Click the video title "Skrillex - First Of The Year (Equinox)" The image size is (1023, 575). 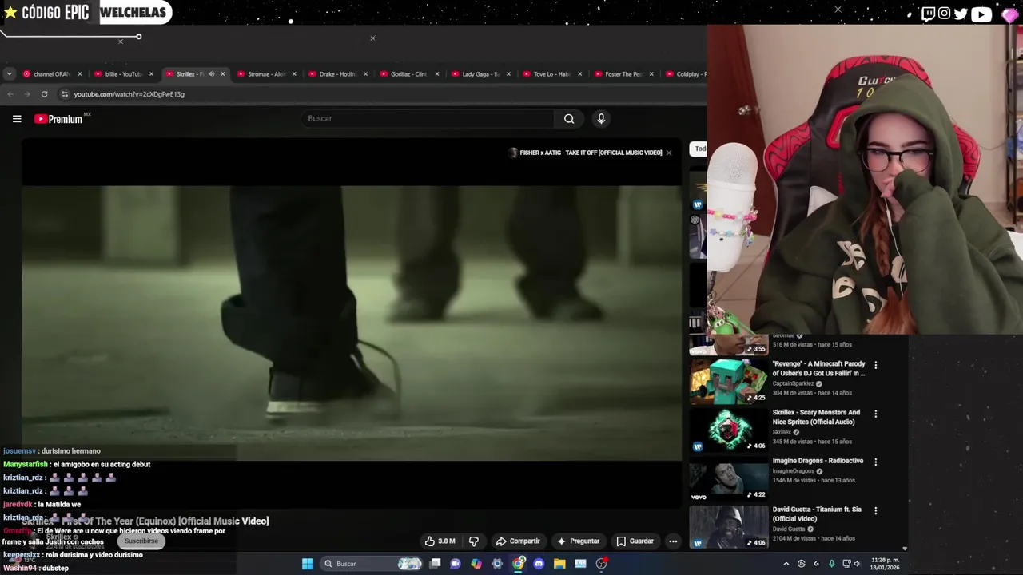(145, 521)
